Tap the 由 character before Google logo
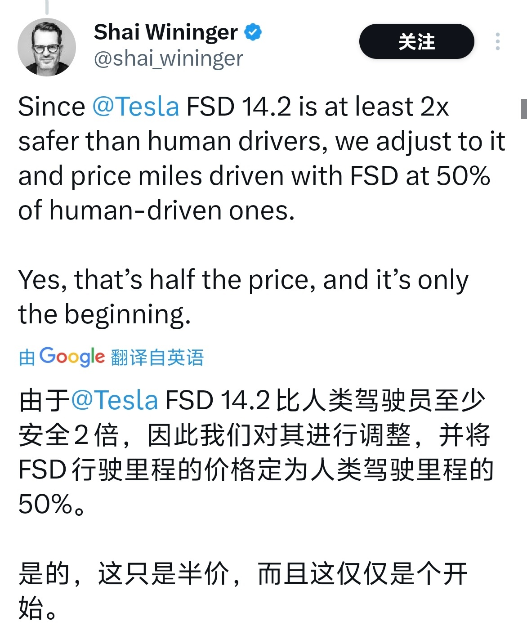 point(27,358)
